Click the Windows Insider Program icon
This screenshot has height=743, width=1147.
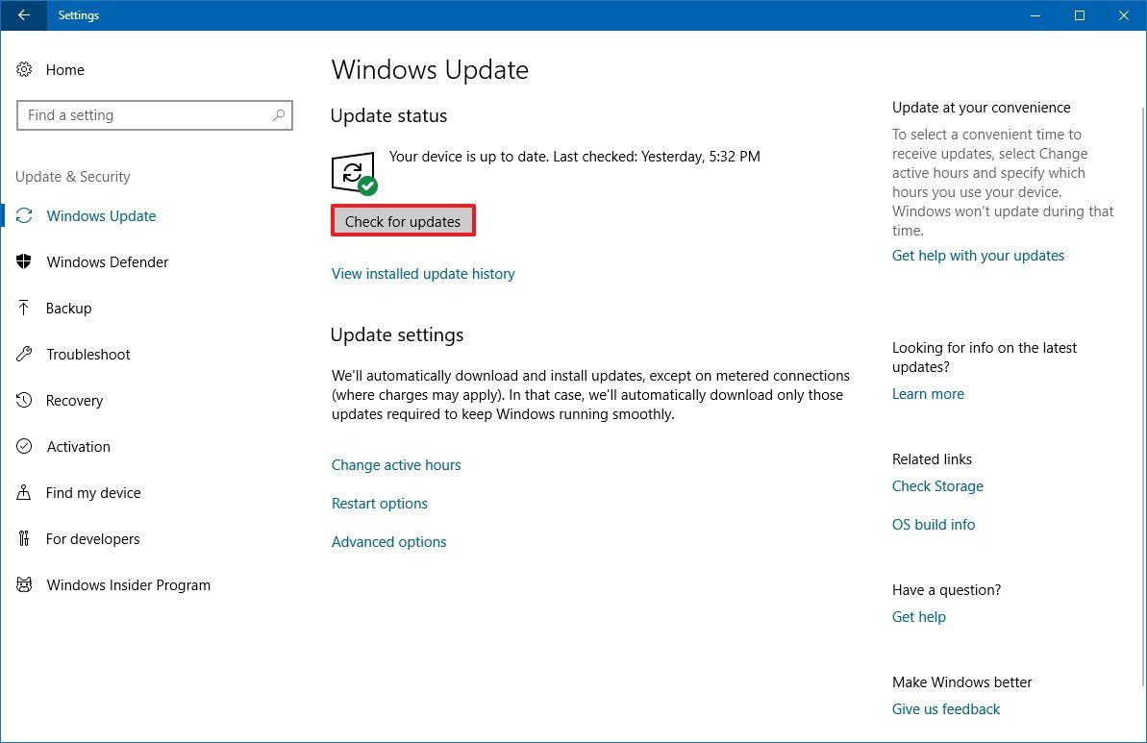click(x=26, y=584)
